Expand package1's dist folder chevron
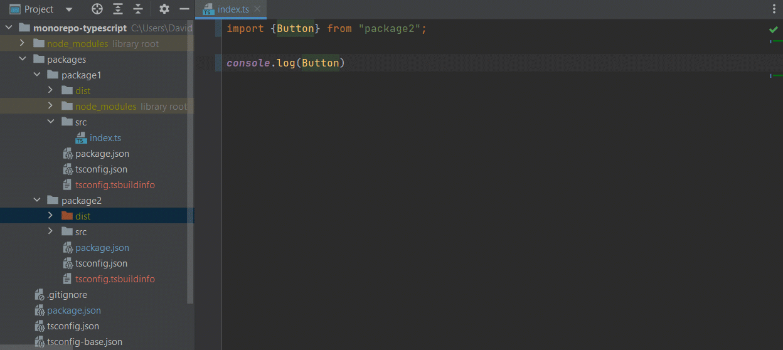783x350 pixels. [x=50, y=90]
